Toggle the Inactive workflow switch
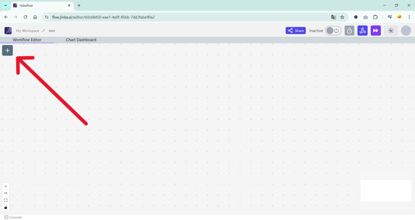This screenshot has width=415, height=220. click(333, 31)
